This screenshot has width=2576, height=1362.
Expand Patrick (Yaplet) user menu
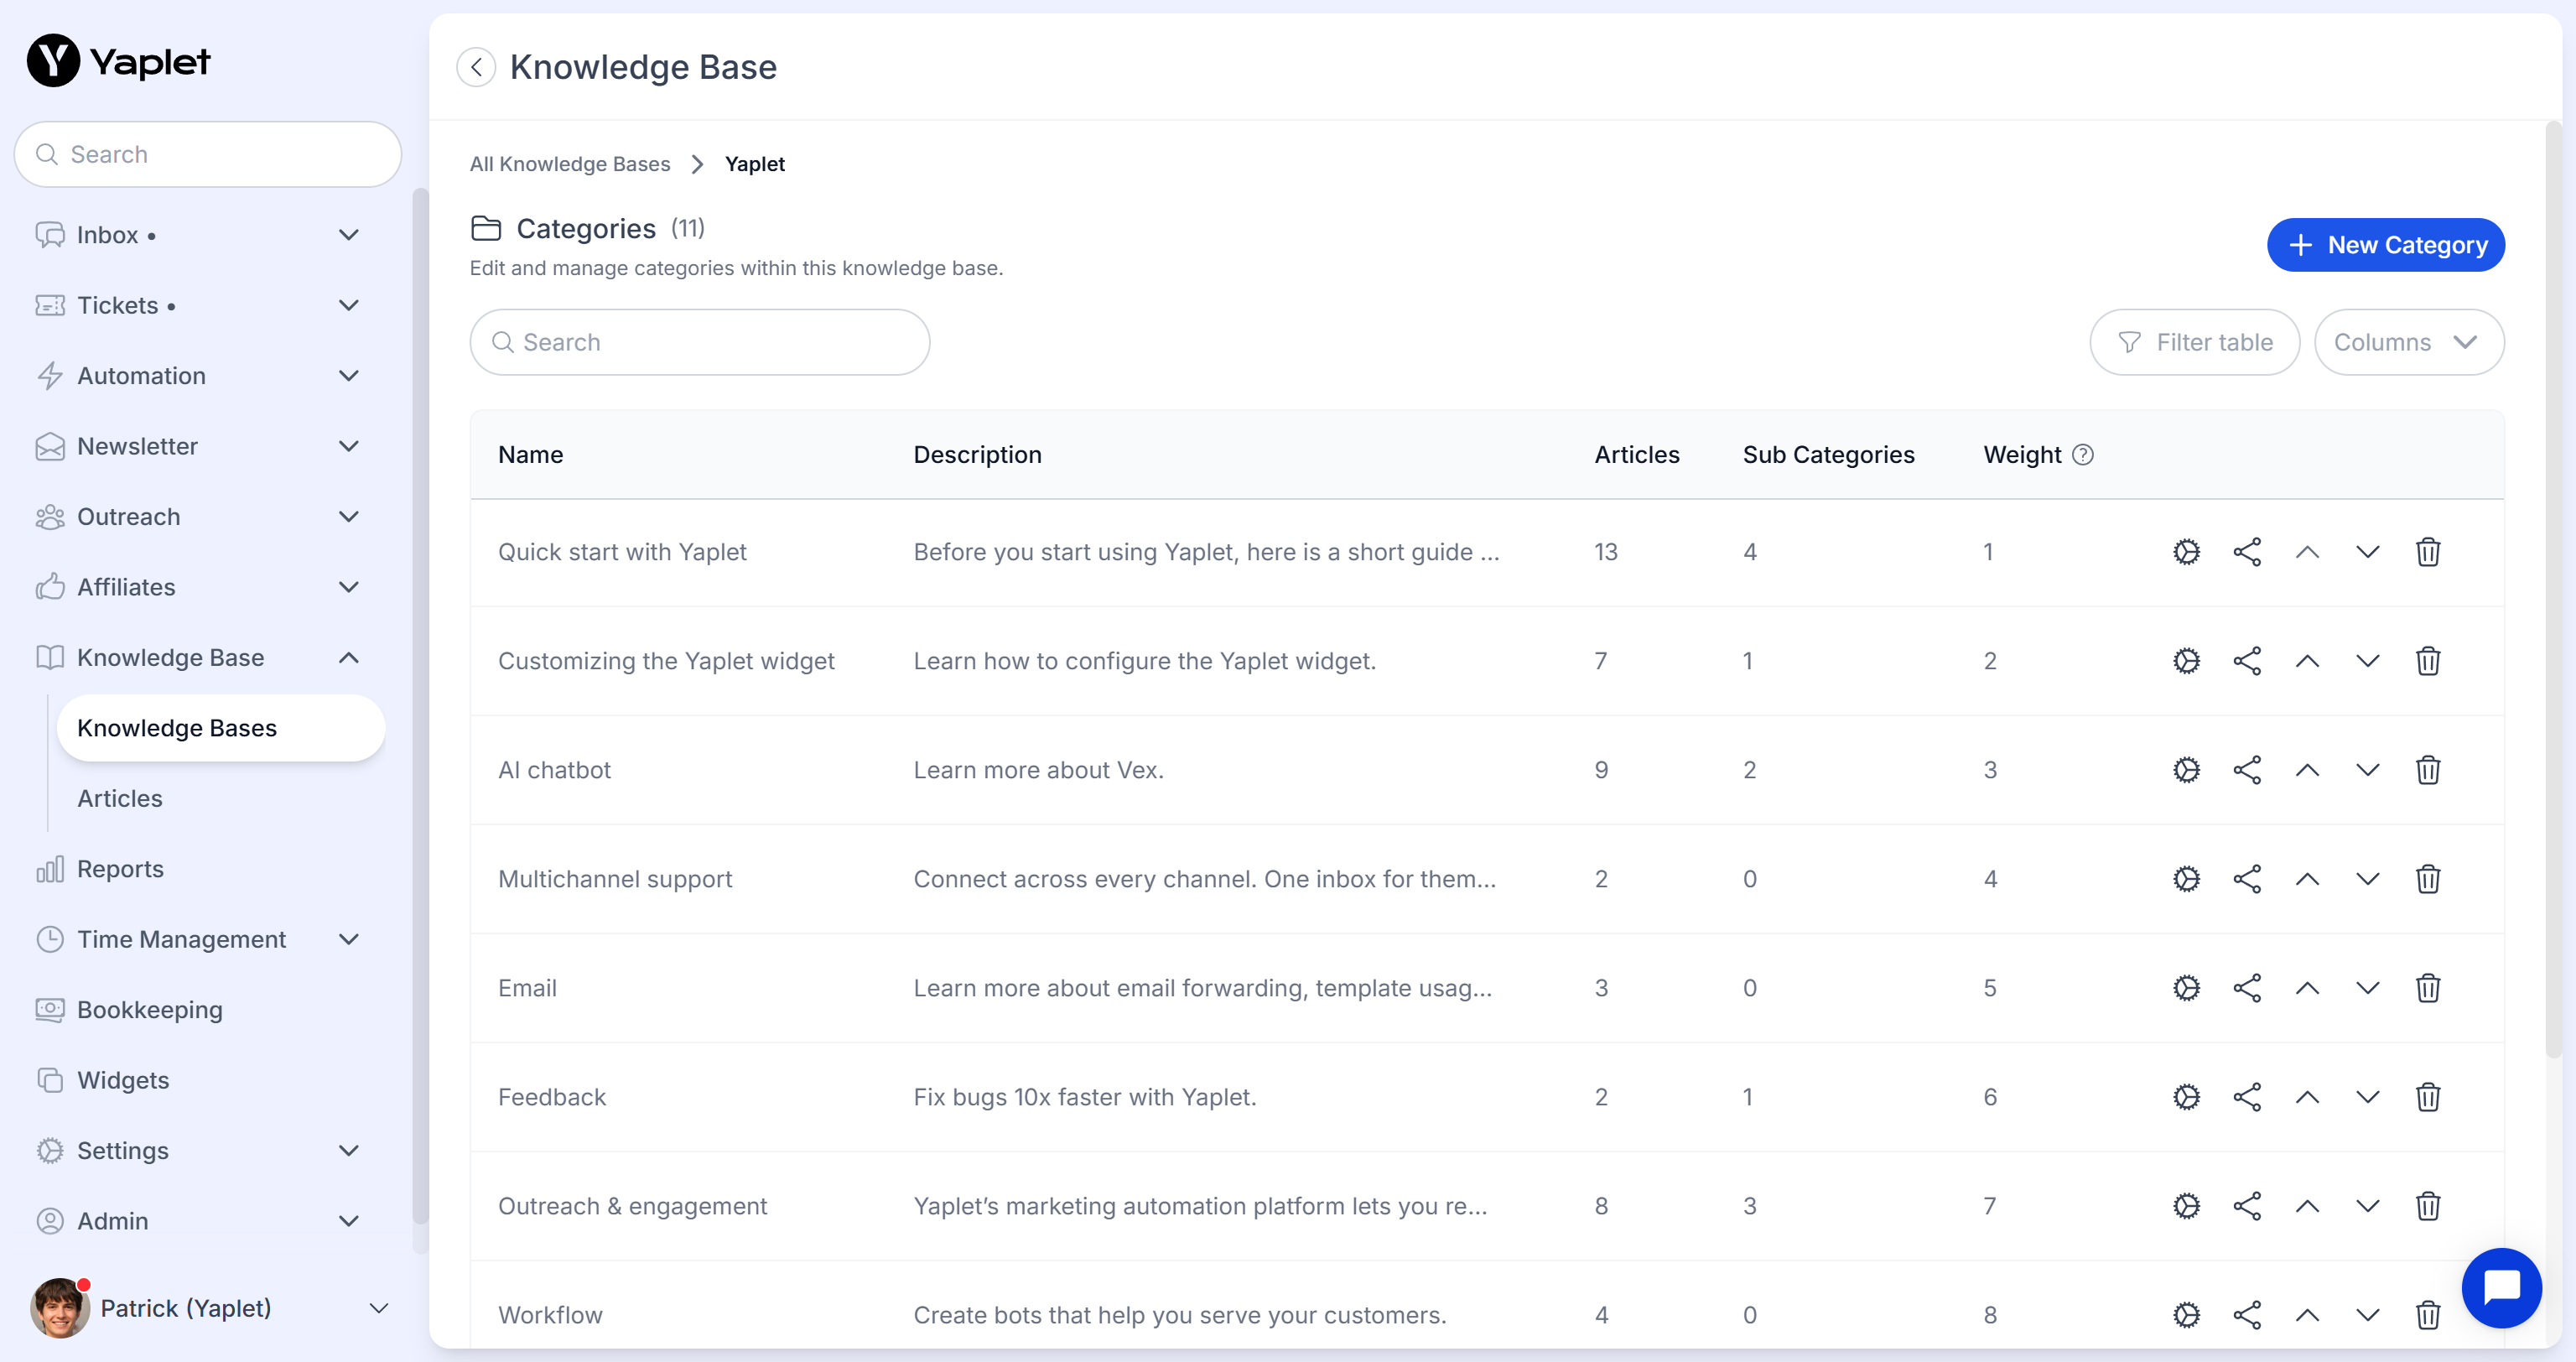(x=378, y=1308)
